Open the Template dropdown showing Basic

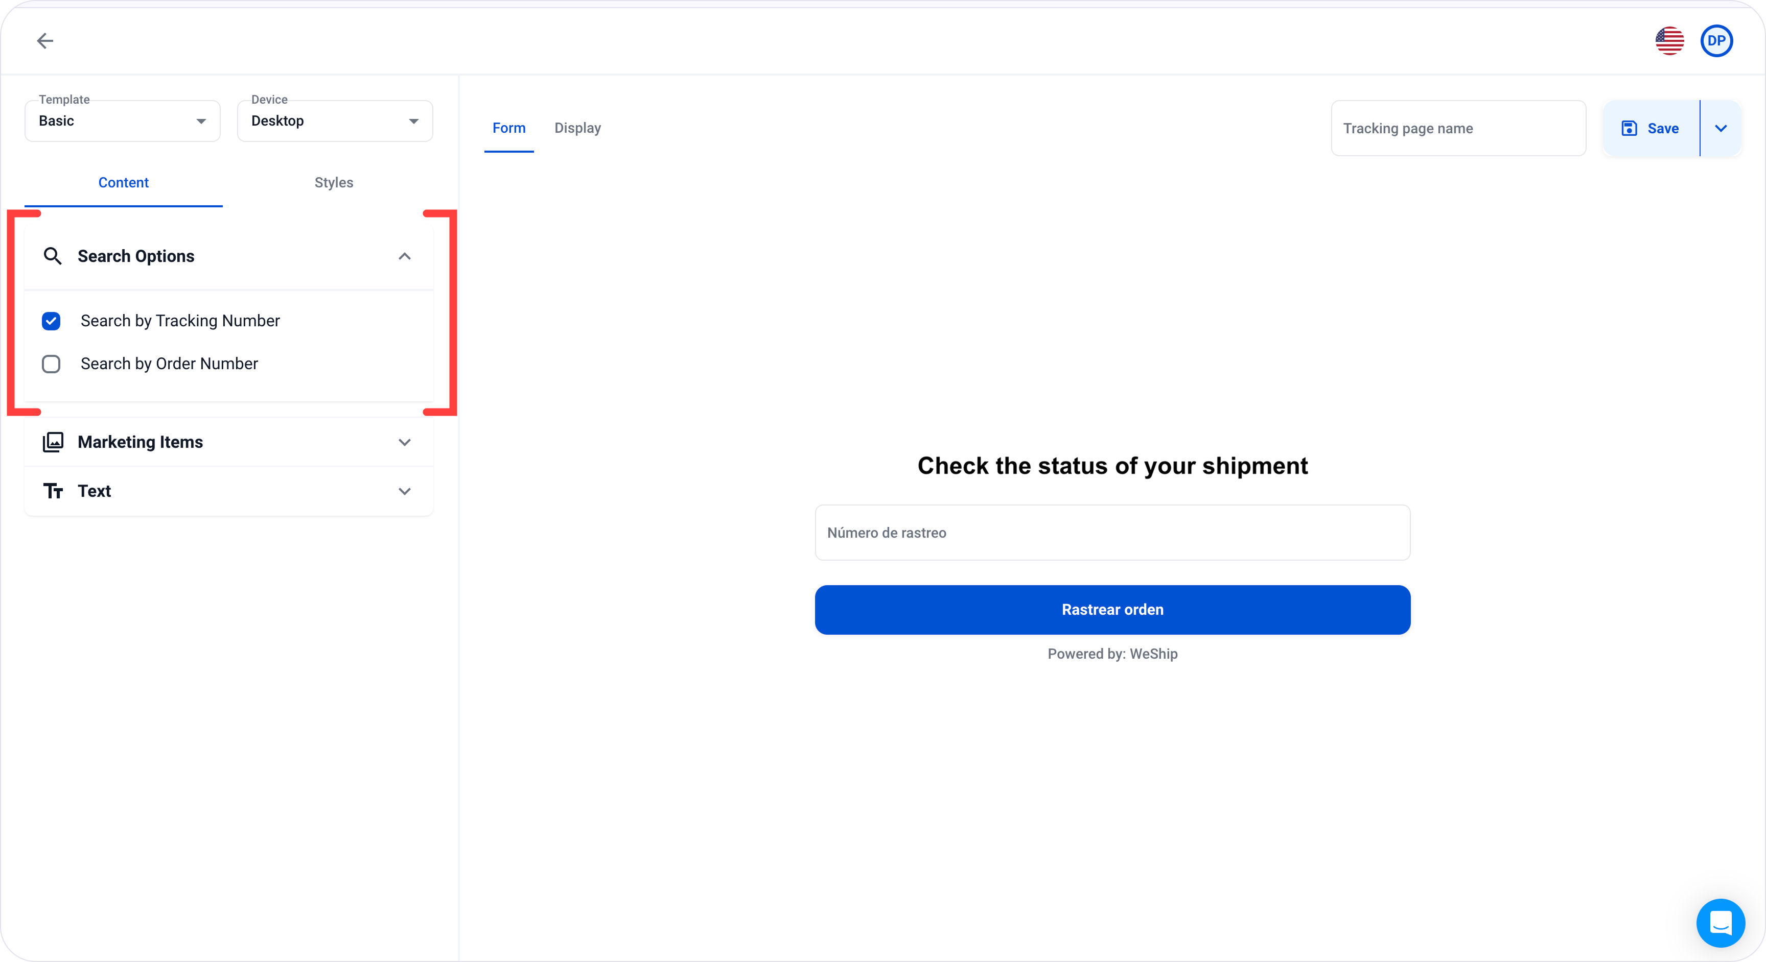pos(123,122)
